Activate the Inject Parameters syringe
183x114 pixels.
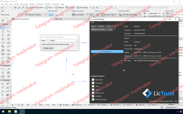[x=23, y=8]
